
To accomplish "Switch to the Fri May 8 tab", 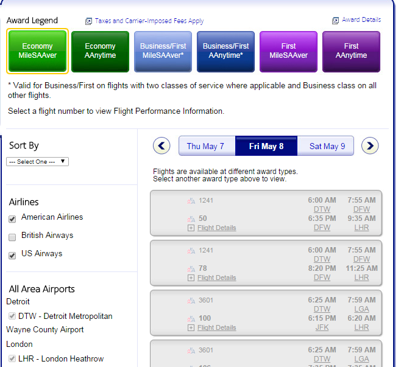I will click(266, 146).
